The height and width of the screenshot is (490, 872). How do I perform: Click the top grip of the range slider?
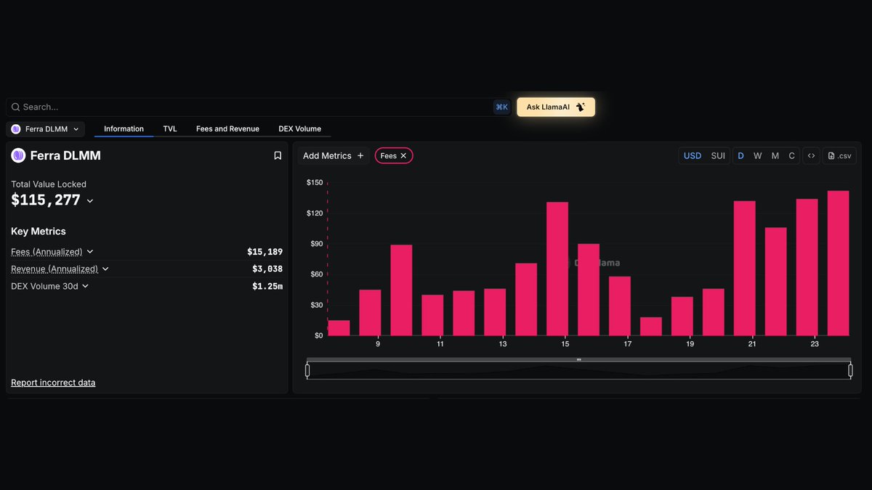coord(578,359)
